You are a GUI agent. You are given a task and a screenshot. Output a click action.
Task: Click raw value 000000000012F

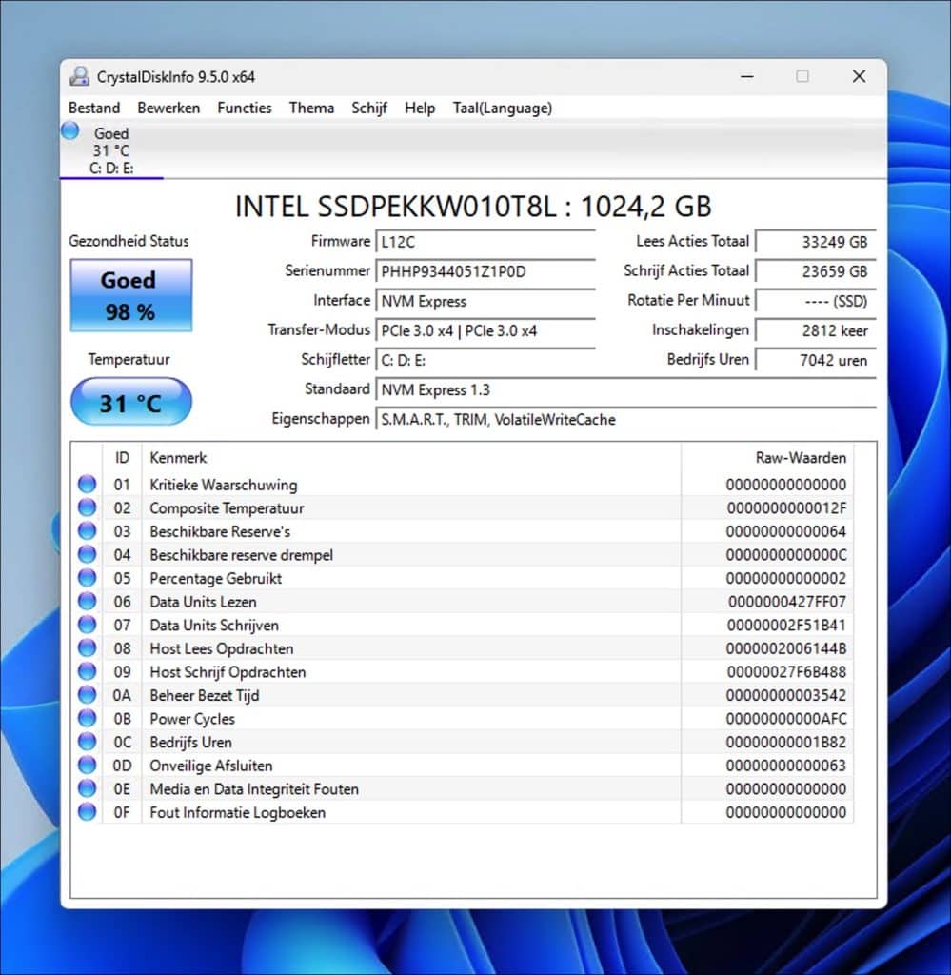(x=786, y=508)
